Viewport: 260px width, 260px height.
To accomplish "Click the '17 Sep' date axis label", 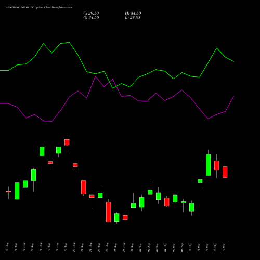I will click(x=224, y=248).
